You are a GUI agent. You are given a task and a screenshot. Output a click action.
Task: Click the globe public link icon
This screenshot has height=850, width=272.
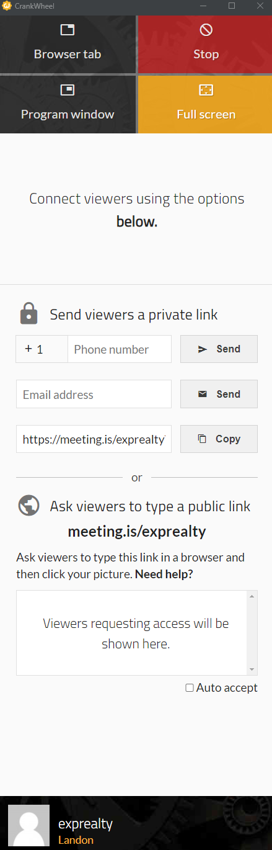point(29,506)
